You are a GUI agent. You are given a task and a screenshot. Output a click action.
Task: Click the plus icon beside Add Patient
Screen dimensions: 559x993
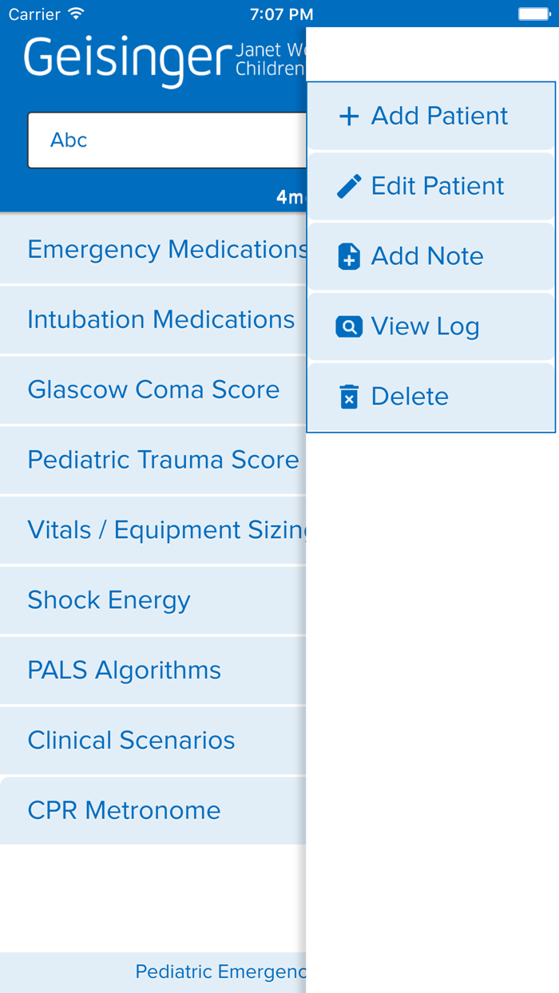349,116
